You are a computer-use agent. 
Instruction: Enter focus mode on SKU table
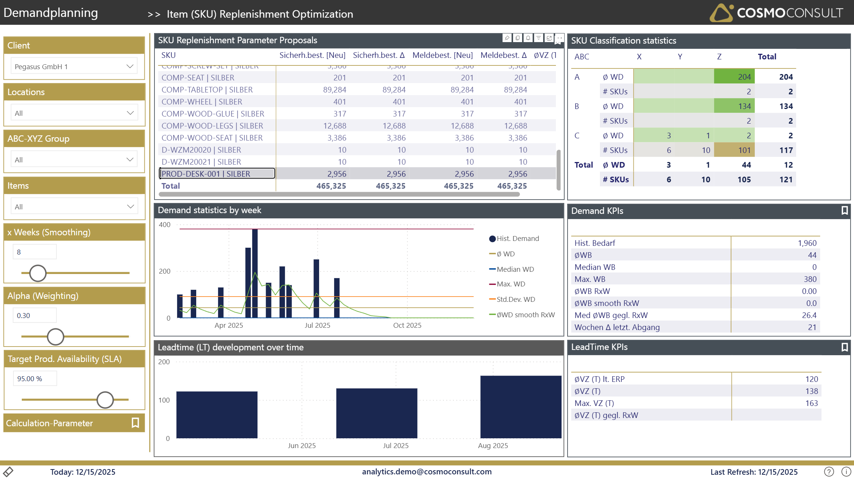549,38
